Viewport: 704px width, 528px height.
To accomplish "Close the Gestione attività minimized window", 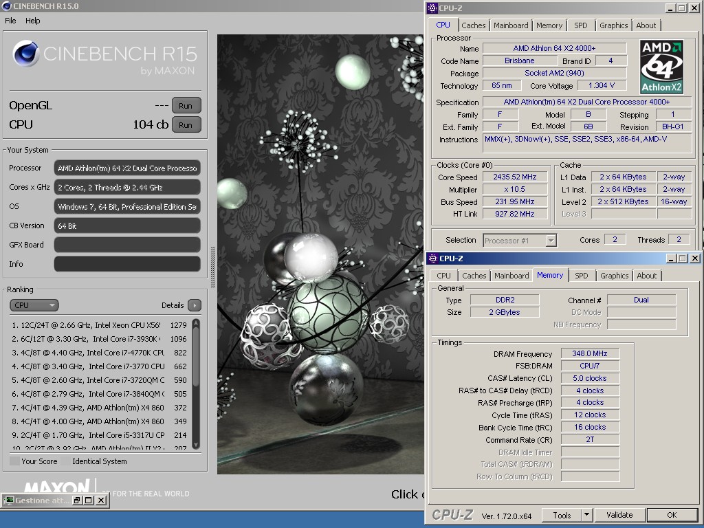I will point(101,500).
